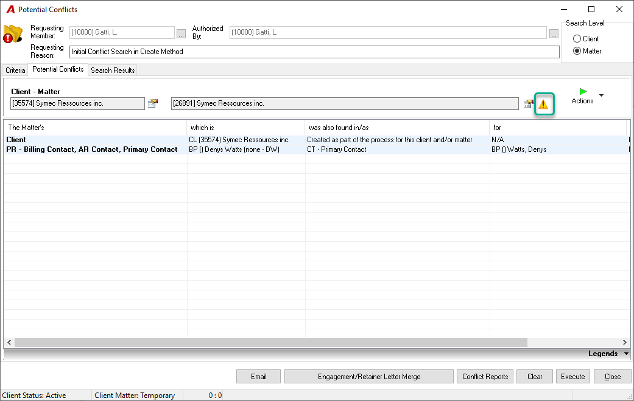This screenshot has height=401, width=634.
Task: Click the horizontal scrollbar thumb
Action: (x=271, y=343)
